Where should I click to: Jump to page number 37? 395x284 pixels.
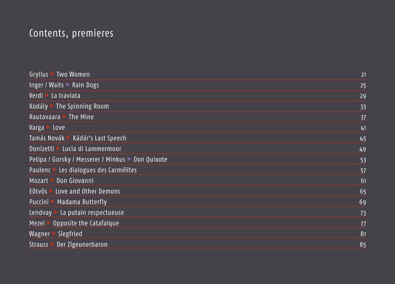(x=363, y=118)
